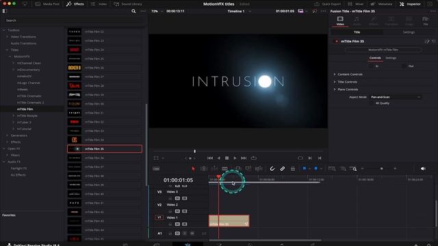
Task: Click the Full Extent Zoom icon
Action: tap(332, 169)
